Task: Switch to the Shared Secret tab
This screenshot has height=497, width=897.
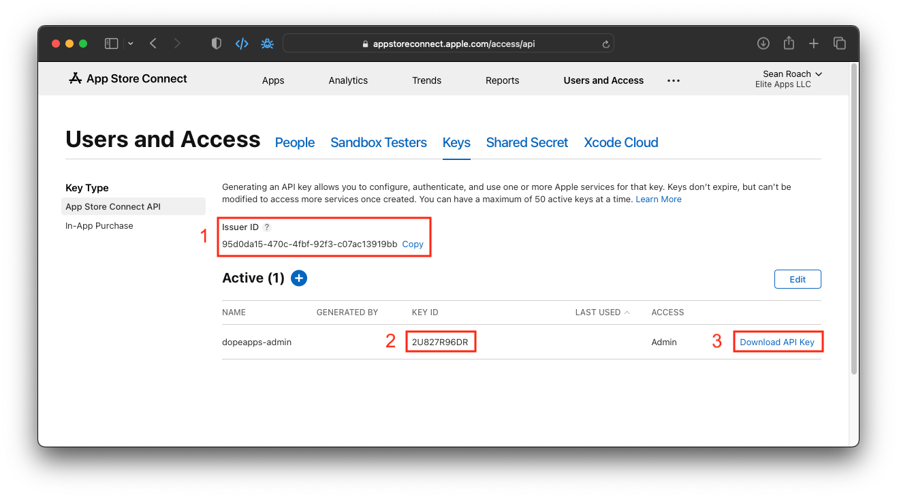Action: (x=527, y=142)
